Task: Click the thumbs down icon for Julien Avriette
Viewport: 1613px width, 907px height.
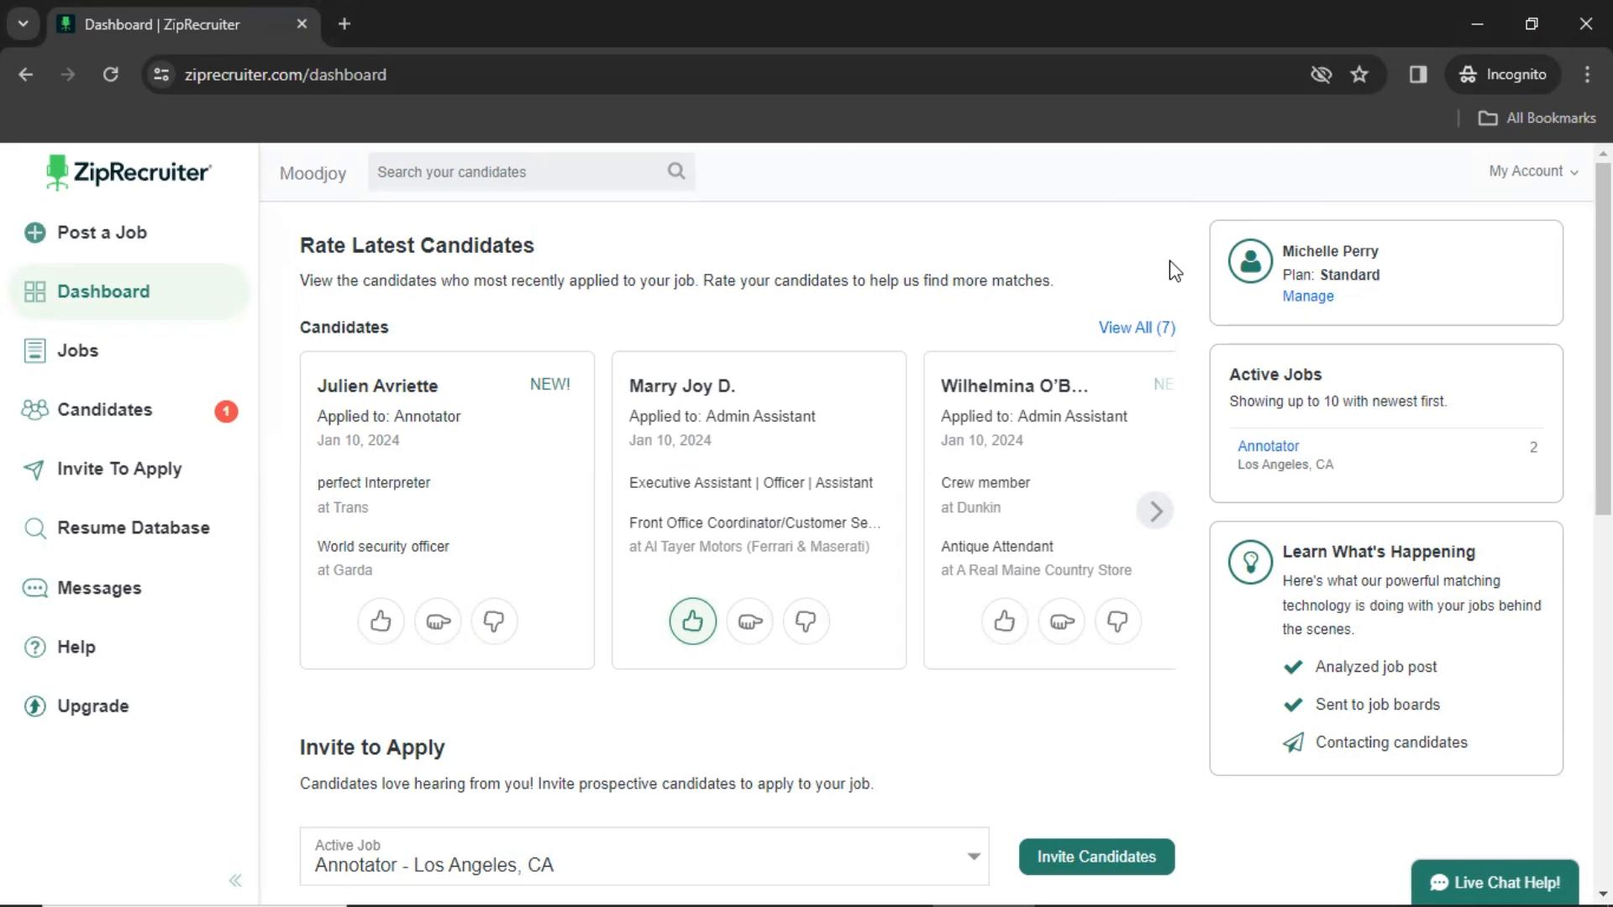Action: pos(494,621)
